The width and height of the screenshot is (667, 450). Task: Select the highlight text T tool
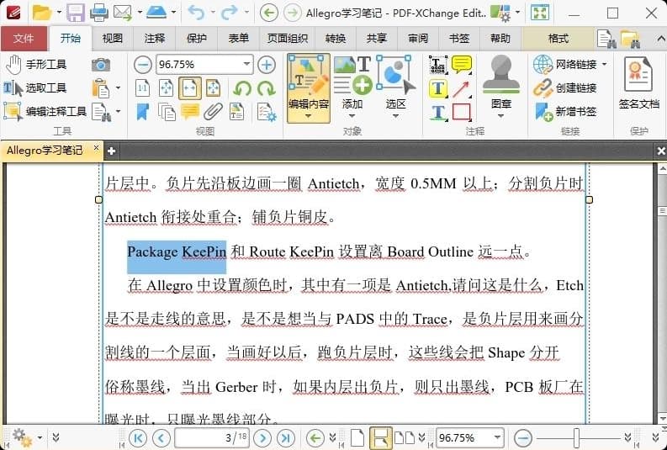click(x=438, y=88)
